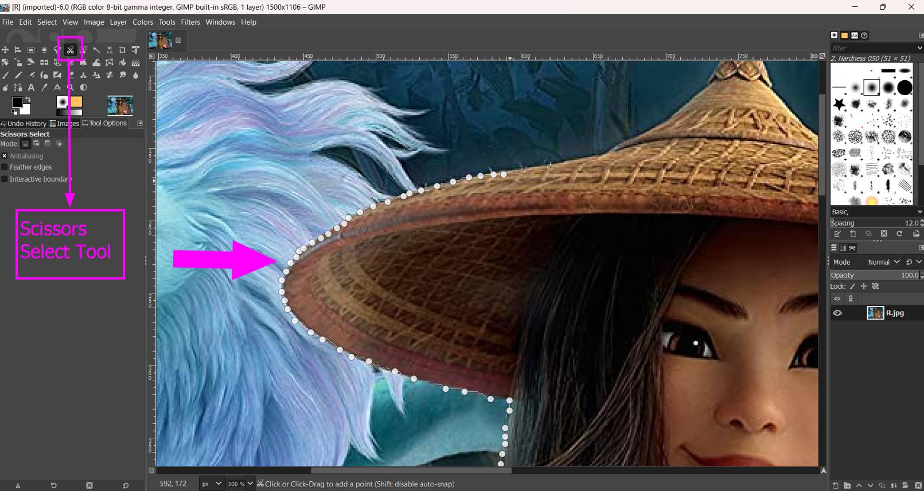Increase the brush Spacing value stepper
This screenshot has height=491, width=924.
(921, 221)
